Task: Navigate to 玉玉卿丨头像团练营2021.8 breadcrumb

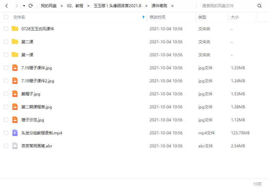Action: click(117, 6)
